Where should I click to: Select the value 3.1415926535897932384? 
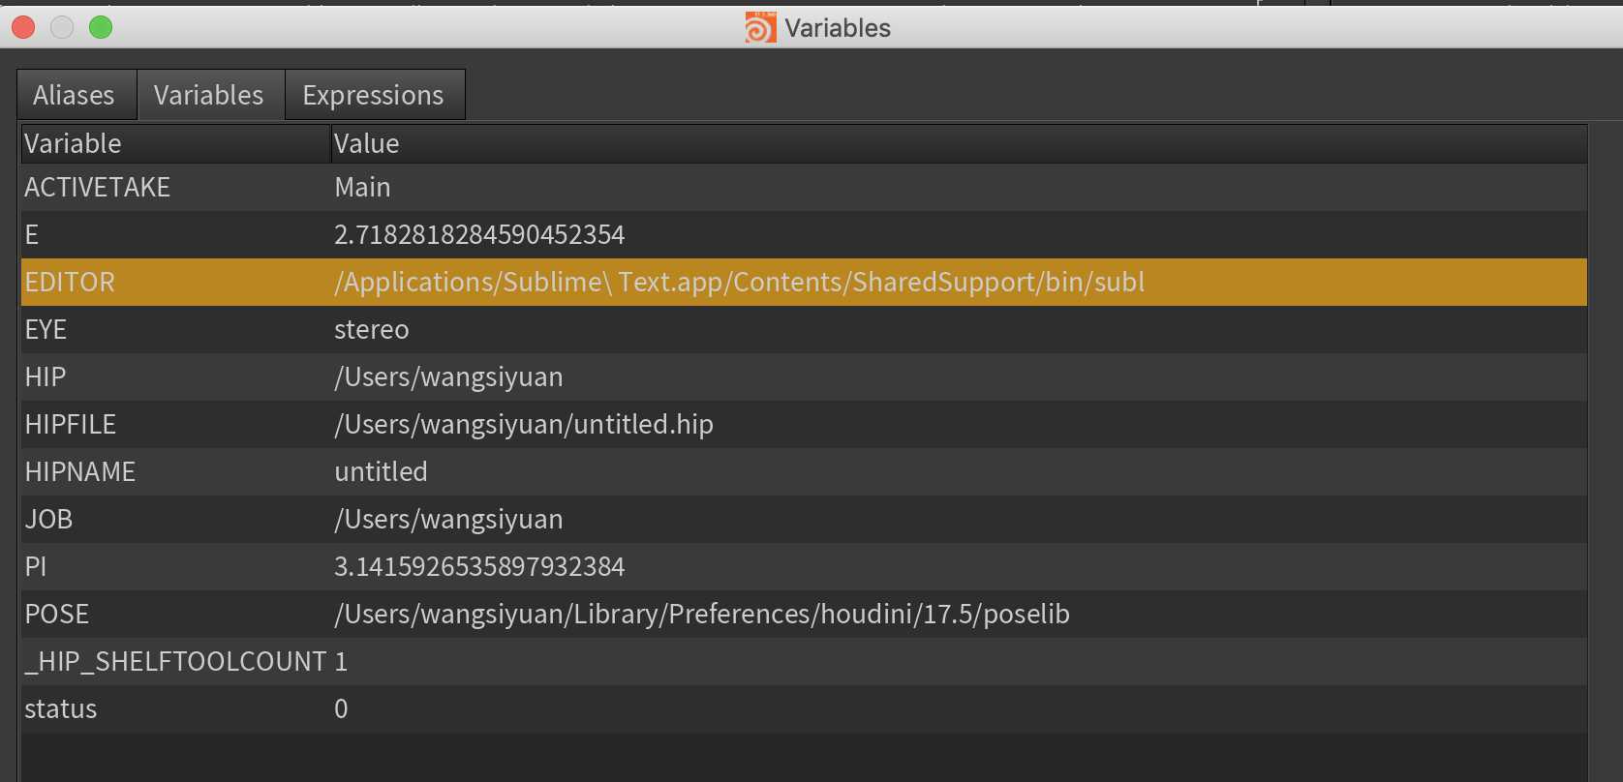[x=479, y=566]
